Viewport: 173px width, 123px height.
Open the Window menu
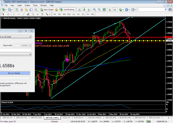[x=43, y=5]
